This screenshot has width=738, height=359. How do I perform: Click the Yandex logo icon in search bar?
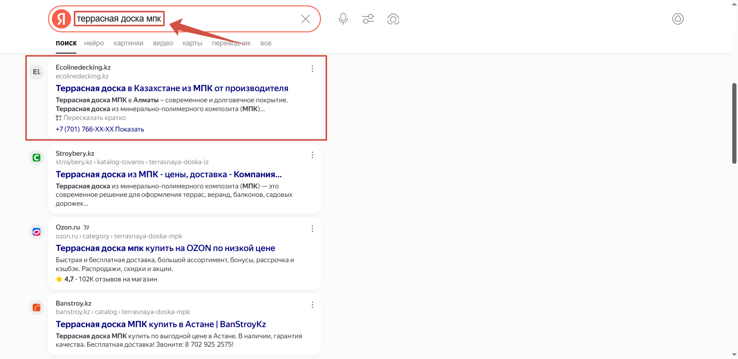pyautogui.click(x=61, y=19)
